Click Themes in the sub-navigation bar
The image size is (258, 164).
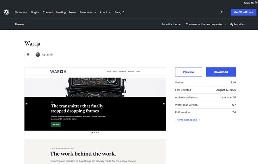coord(19,24)
